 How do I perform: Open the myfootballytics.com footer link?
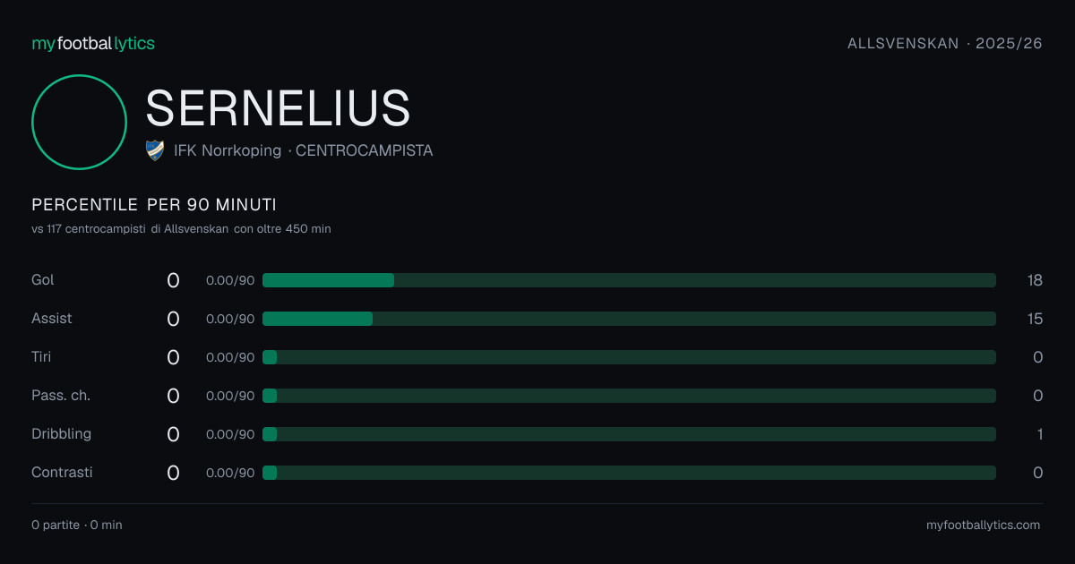click(984, 526)
